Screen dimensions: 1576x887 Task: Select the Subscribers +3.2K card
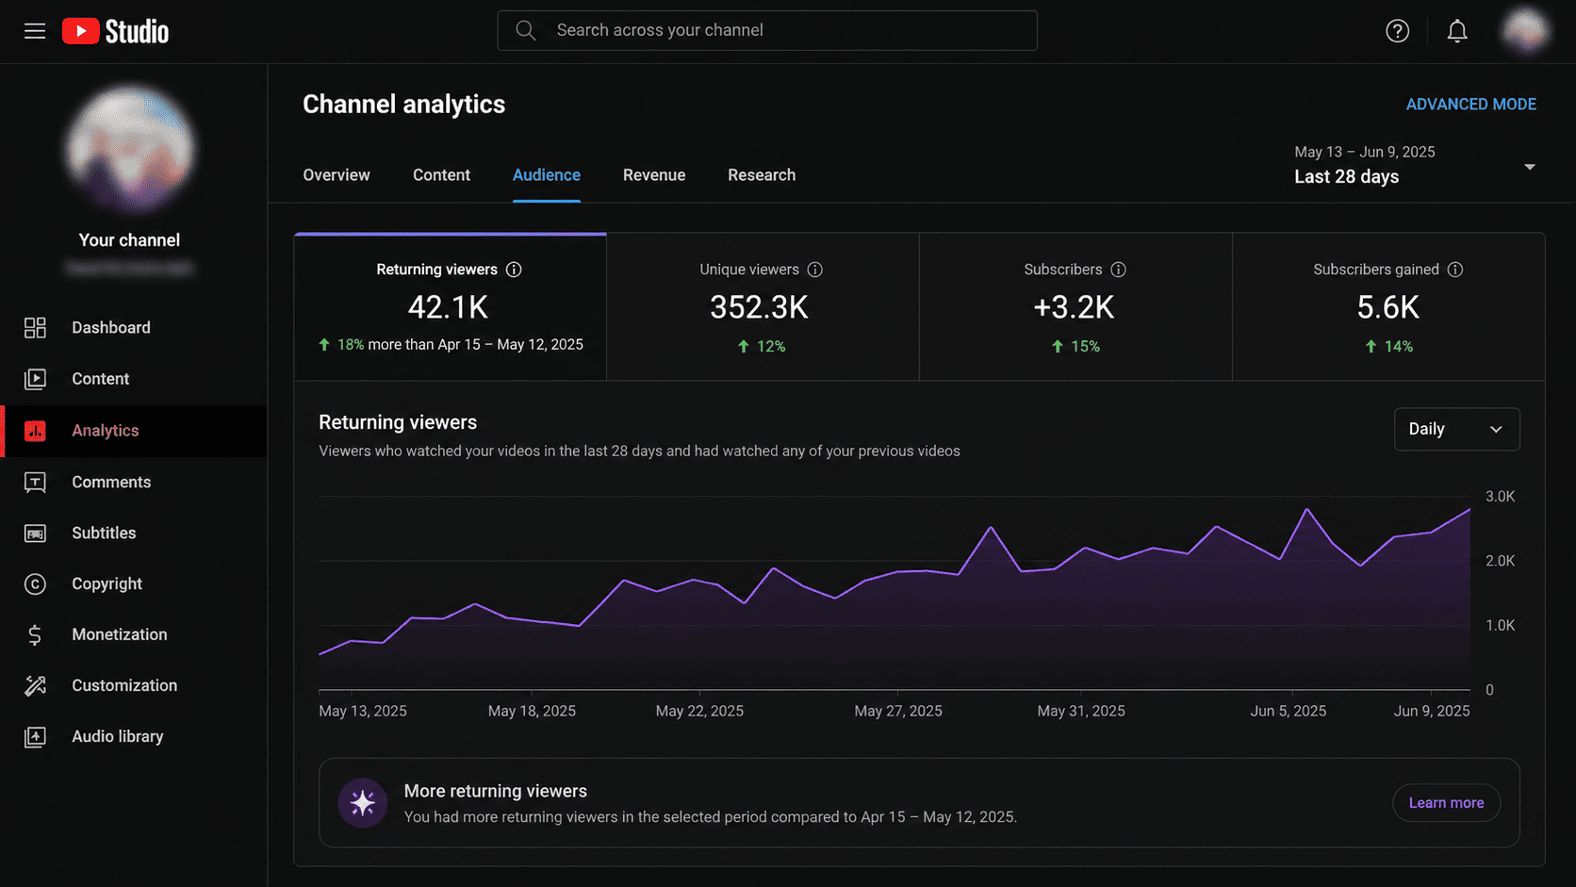[1075, 307]
